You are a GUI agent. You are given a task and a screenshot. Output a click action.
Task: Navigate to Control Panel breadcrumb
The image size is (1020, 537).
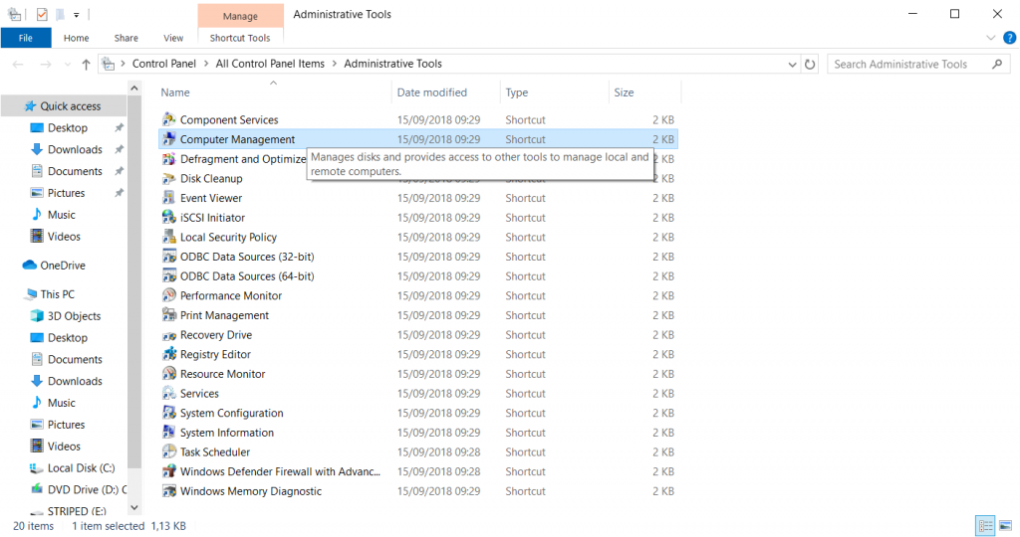[x=164, y=64]
